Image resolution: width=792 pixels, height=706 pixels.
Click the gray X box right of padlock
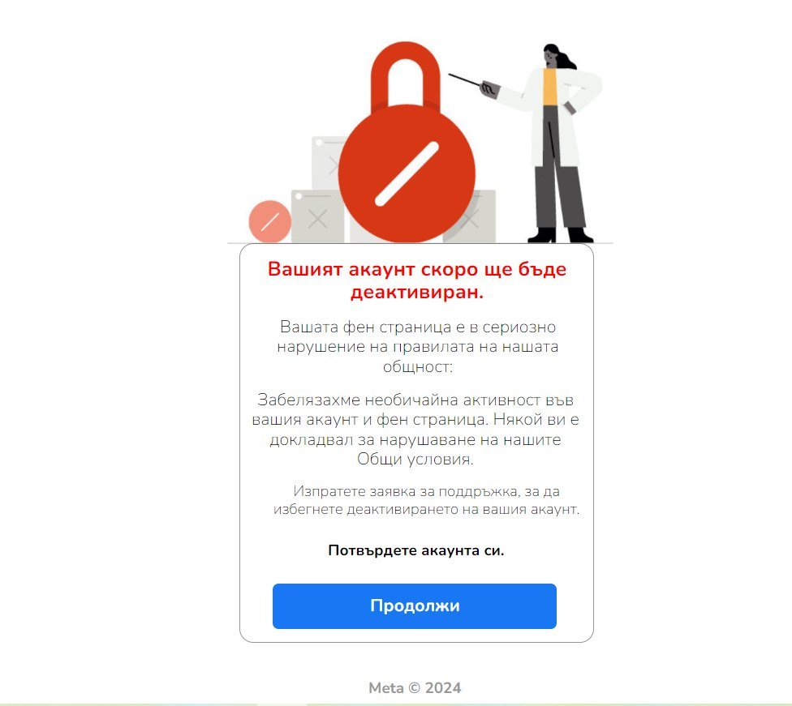pyautogui.click(x=472, y=217)
